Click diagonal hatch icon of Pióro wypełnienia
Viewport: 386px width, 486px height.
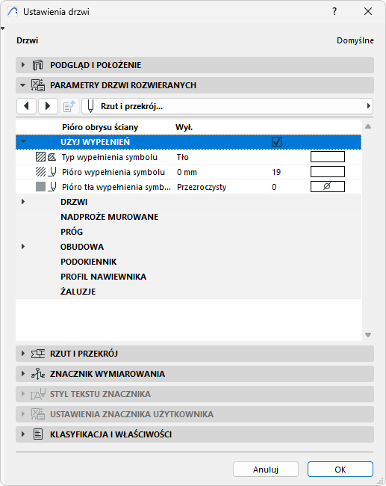(x=40, y=172)
